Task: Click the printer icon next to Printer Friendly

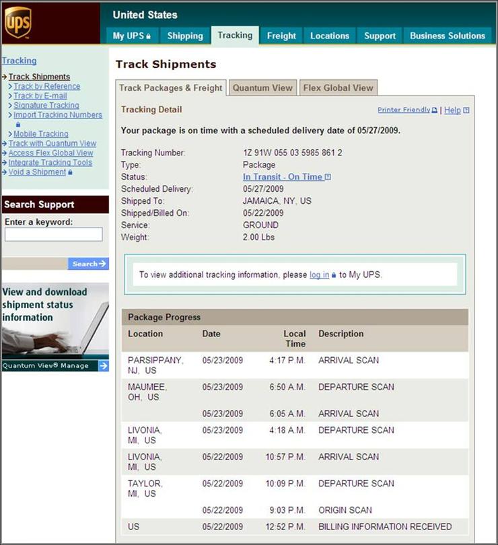Action: pyautogui.click(x=434, y=110)
